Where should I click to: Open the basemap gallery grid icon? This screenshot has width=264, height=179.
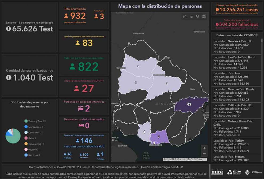click(x=204, y=16)
